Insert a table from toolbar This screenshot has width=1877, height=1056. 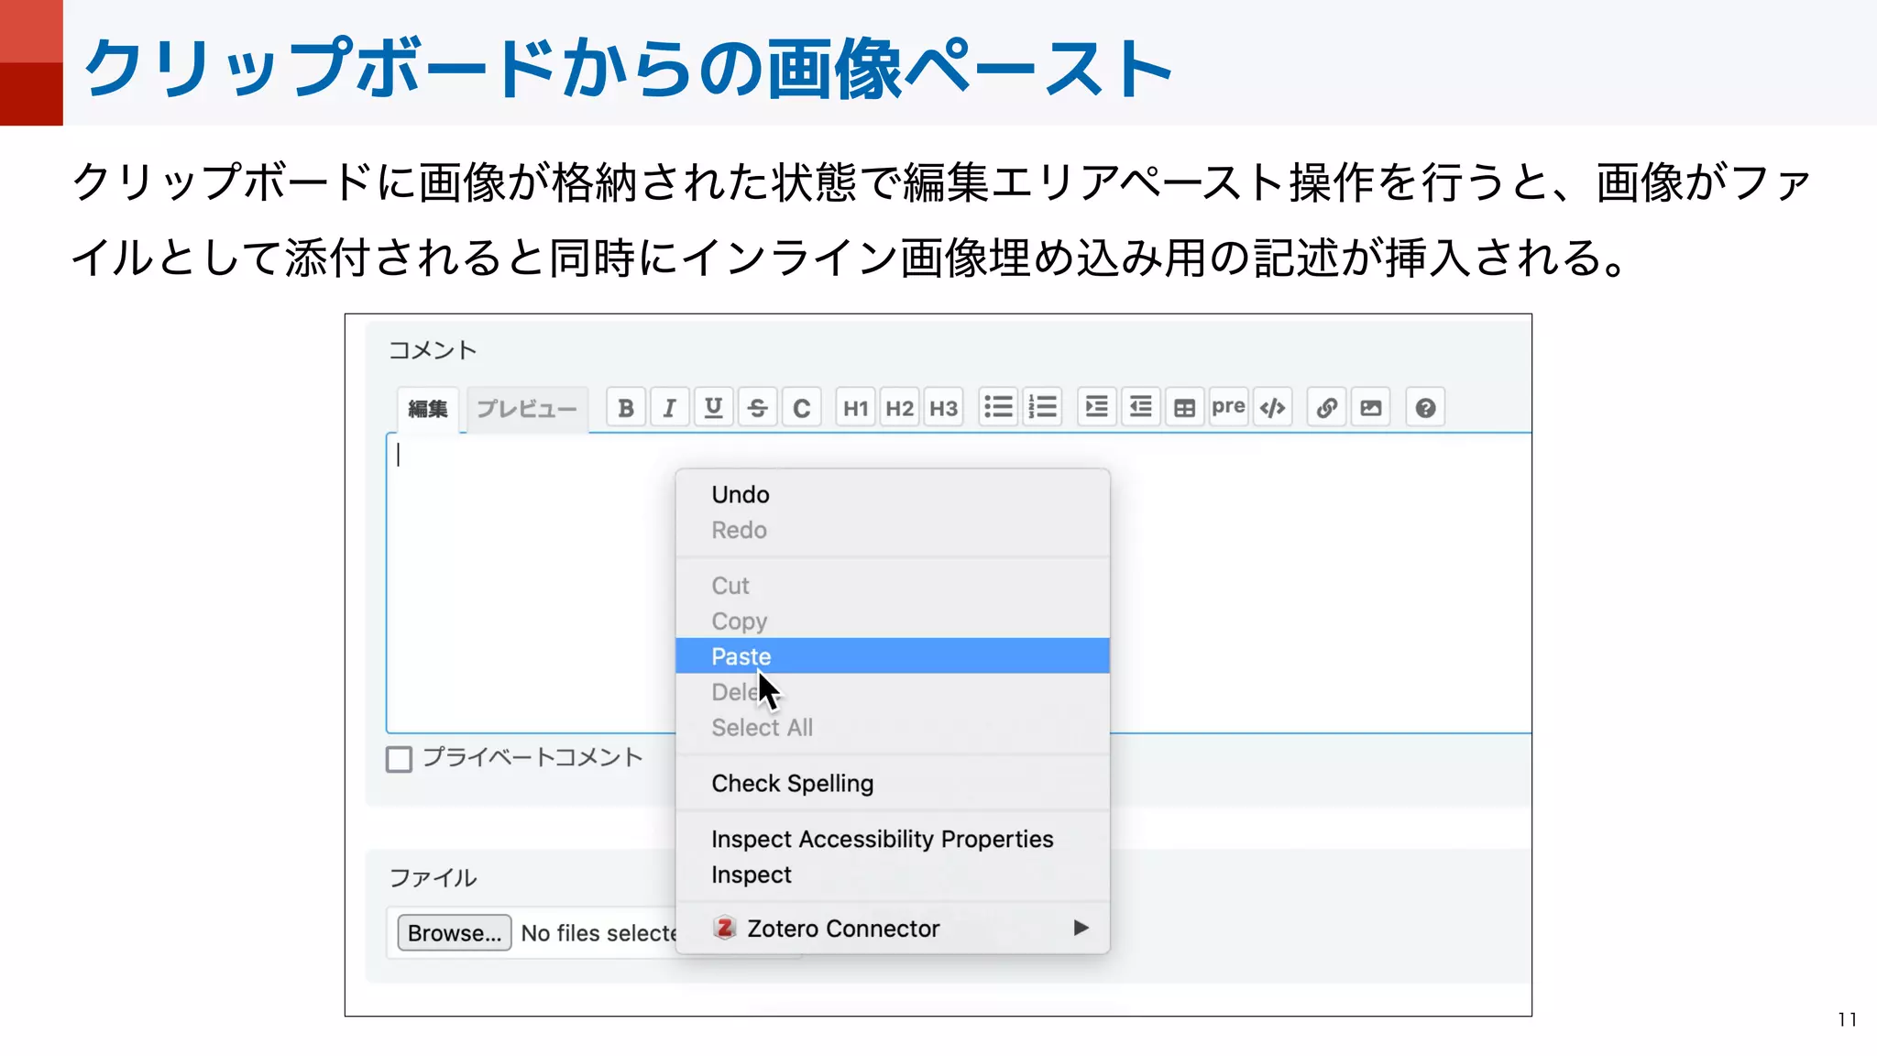point(1184,408)
